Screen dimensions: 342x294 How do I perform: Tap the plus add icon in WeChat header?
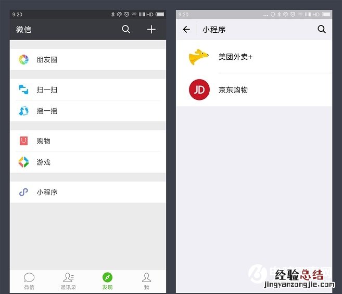[151, 29]
